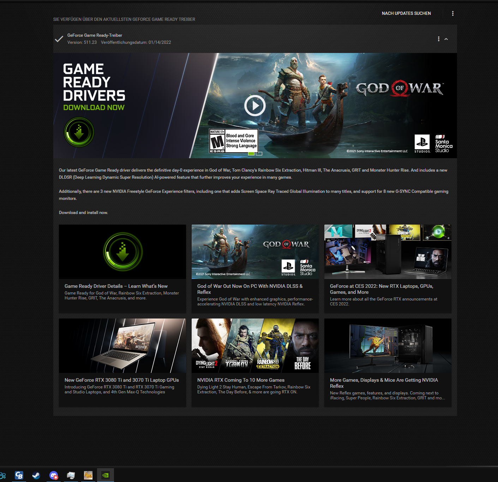Click the Version: 511.23 text

coord(82,42)
